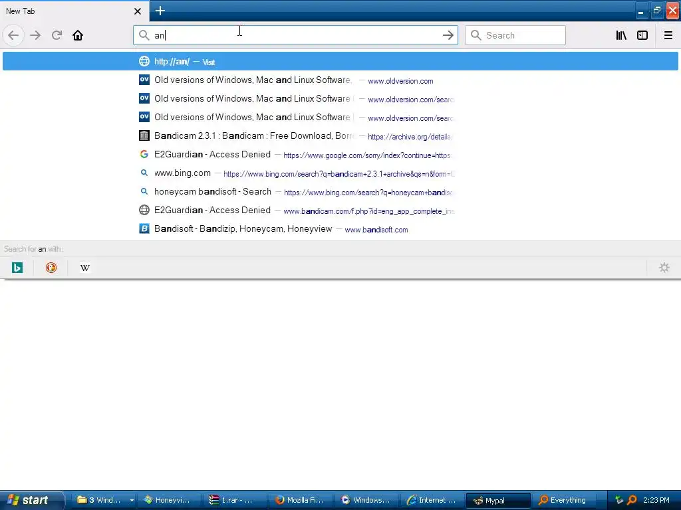The height and width of the screenshot is (510, 681).
Task: Click into the Search box
Action: (515, 35)
